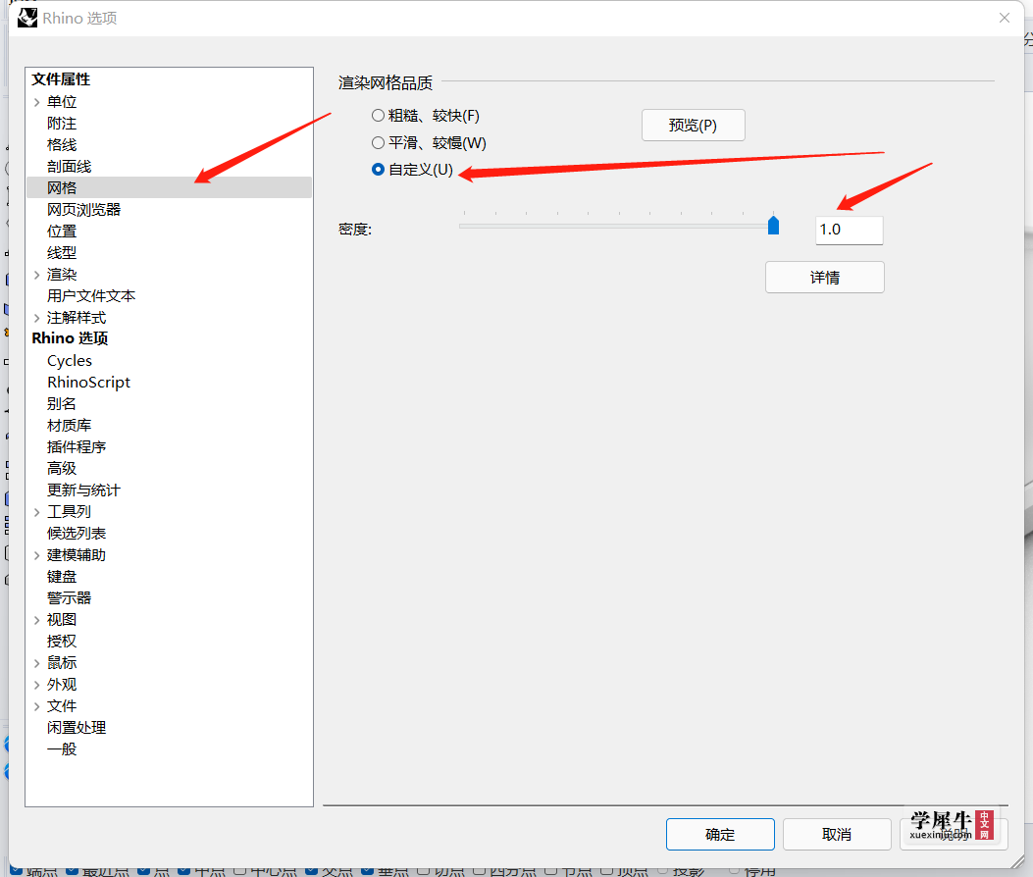Open the 线型 settings
Image resolution: width=1033 pixels, height=877 pixels.
pyautogui.click(x=62, y=253)
